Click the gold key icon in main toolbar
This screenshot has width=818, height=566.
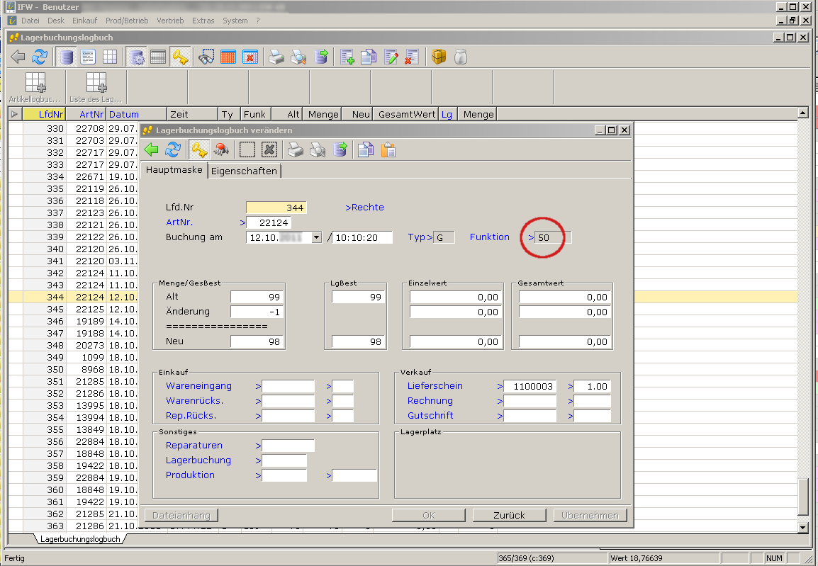coord(181,57)
